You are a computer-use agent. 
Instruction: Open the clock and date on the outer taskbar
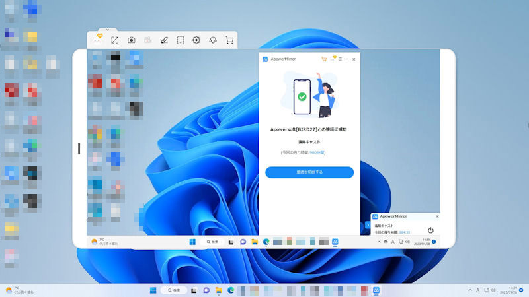[509, 290]
